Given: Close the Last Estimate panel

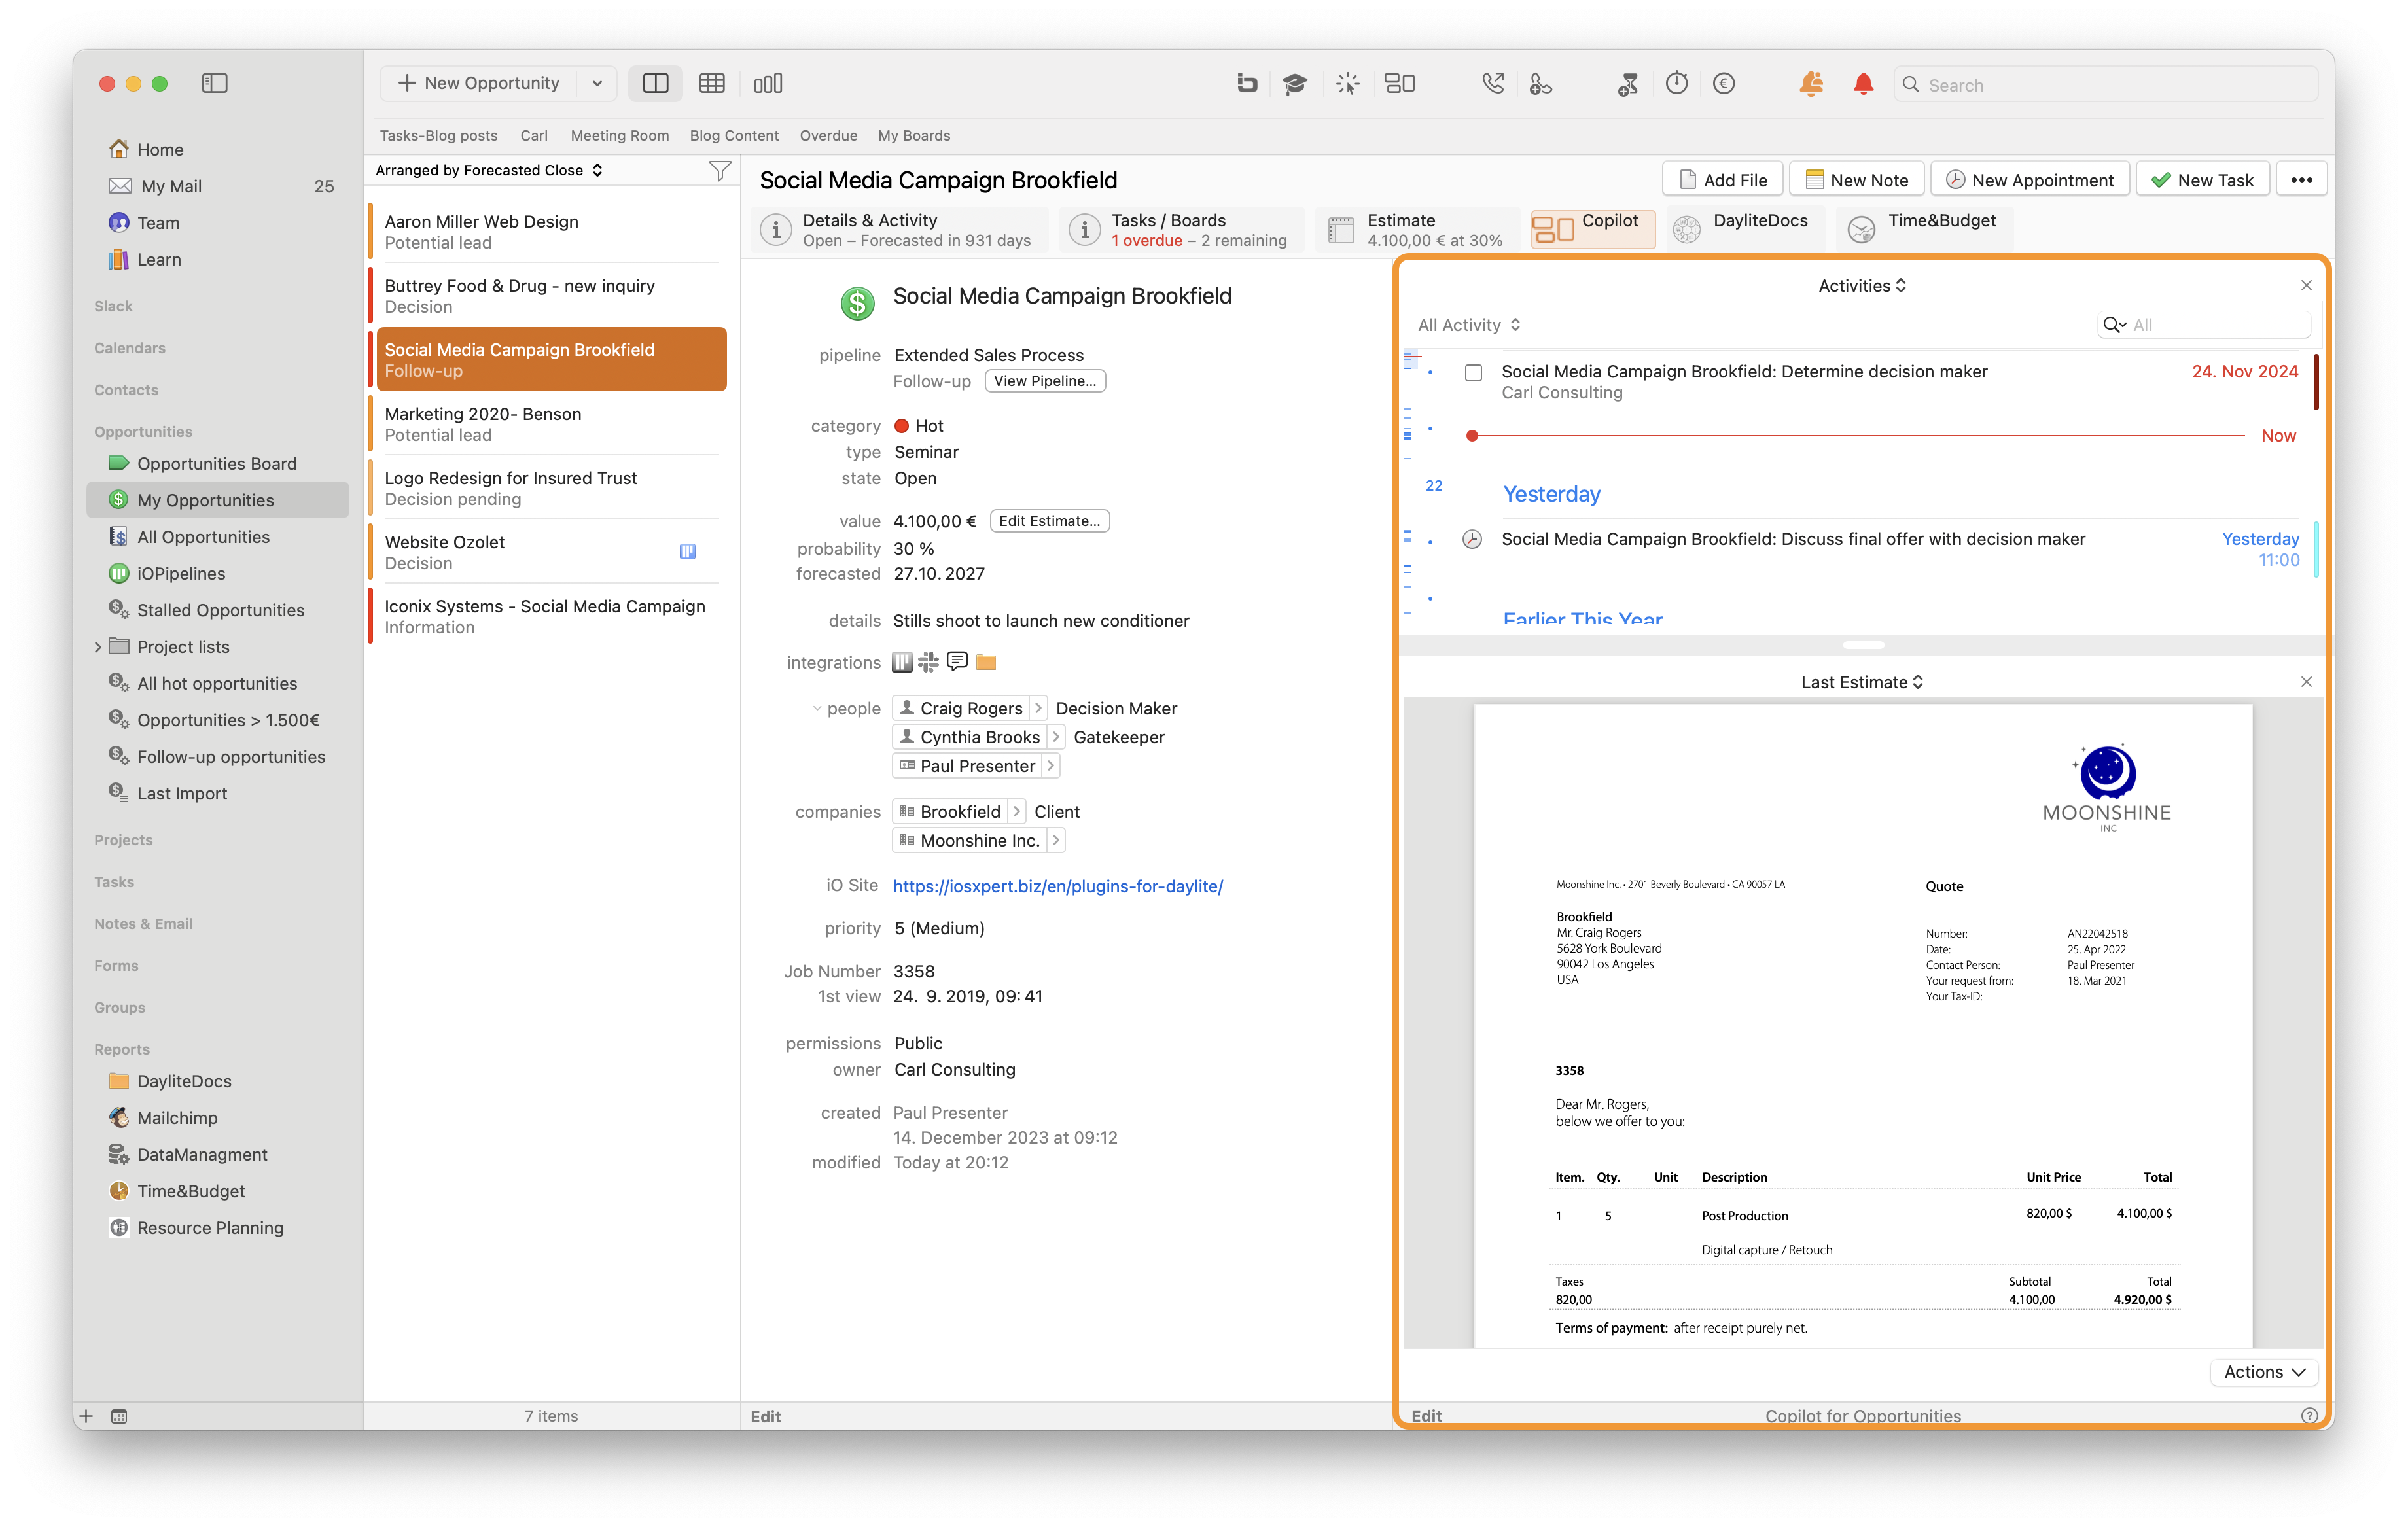Looking at the screenshot, I should point(2306,682).
